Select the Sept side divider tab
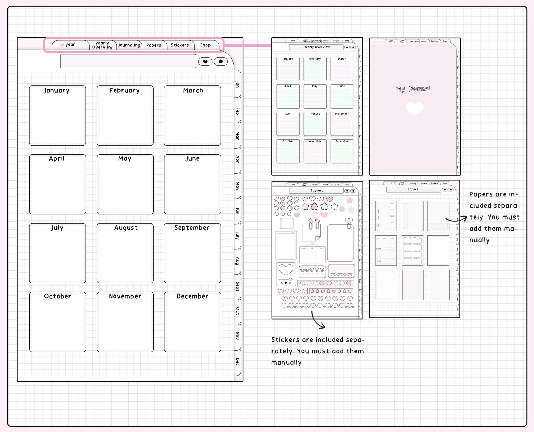Viewport: 534px width, 432px height. (238, 286)
